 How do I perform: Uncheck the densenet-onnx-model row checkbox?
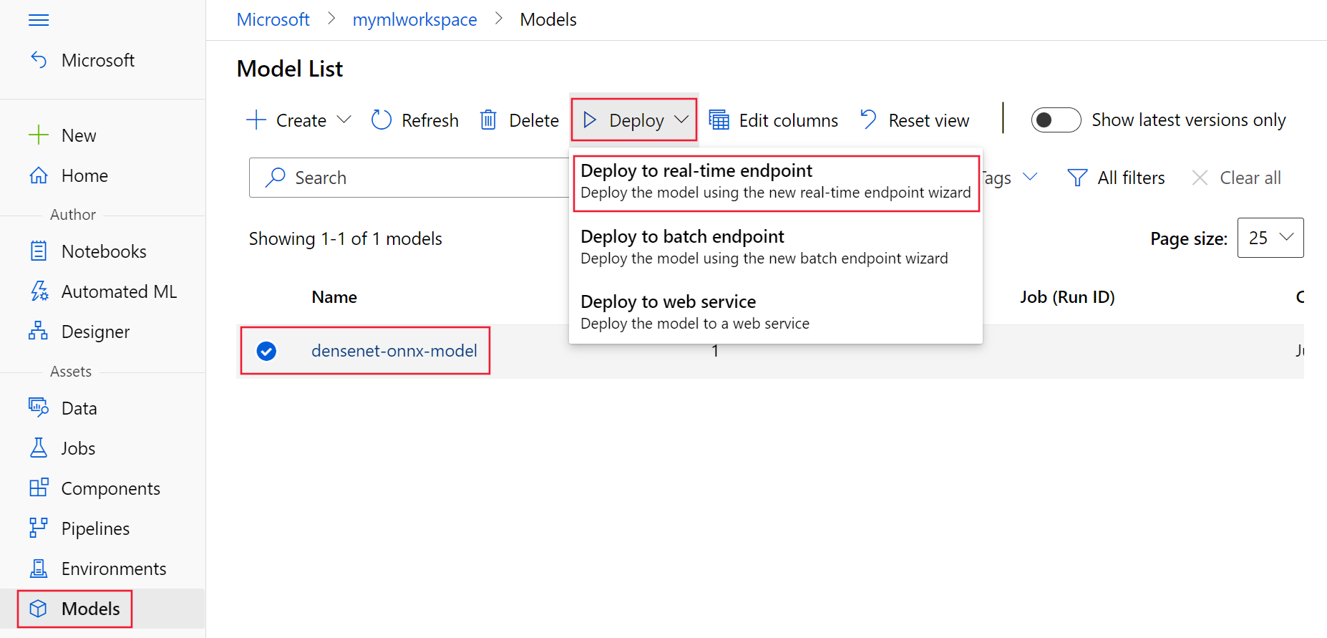click(266, 351)
